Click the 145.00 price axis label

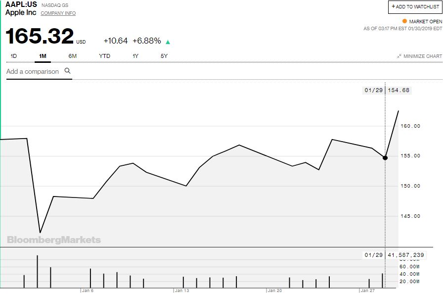(x=410, y=216)
